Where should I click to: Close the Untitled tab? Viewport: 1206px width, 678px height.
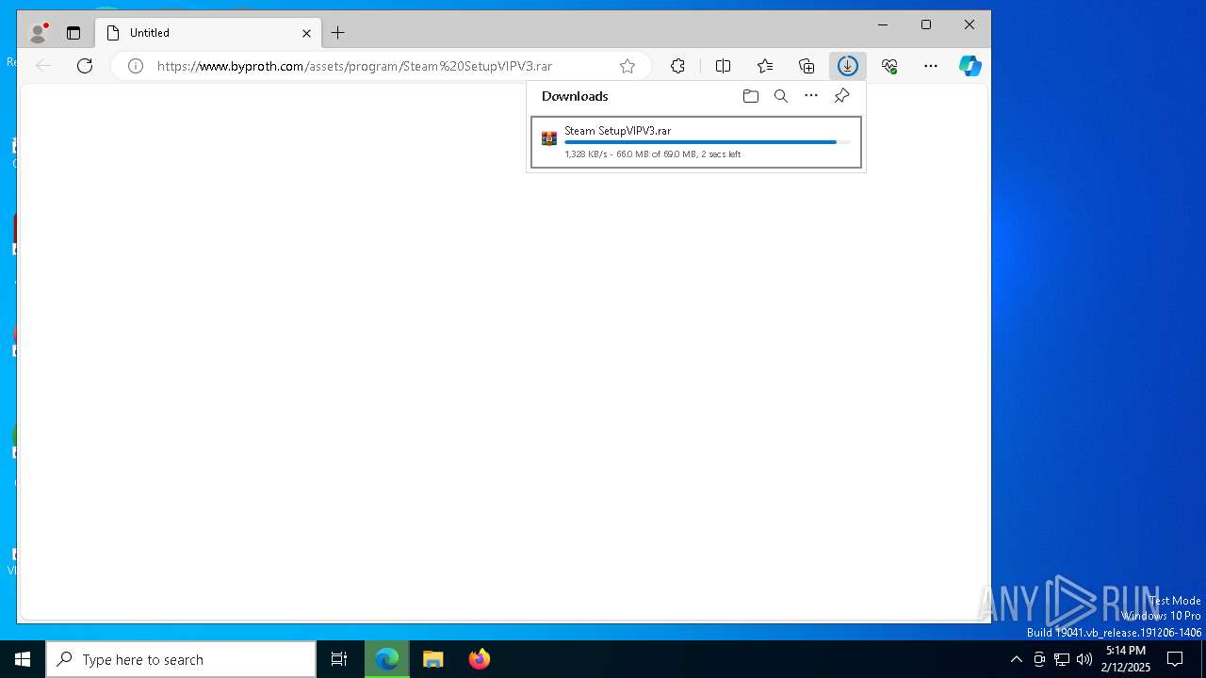coord(306,33)
